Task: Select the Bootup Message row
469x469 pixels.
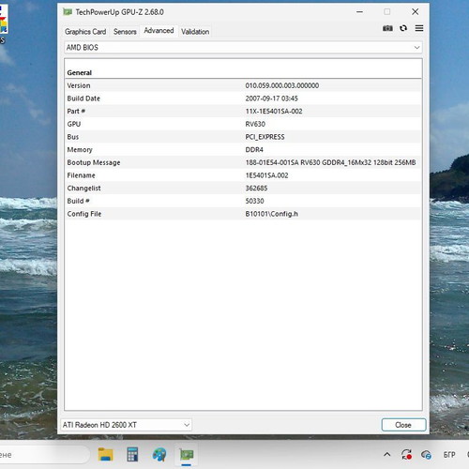Action: pos(243,162)
